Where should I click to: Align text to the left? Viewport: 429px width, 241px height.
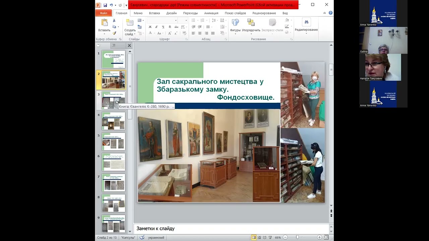193,33
